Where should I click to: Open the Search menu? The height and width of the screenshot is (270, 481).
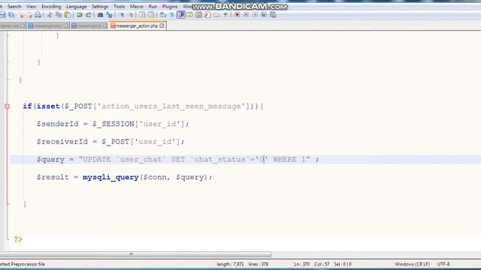pyautogui.click(x=14, y=7)
